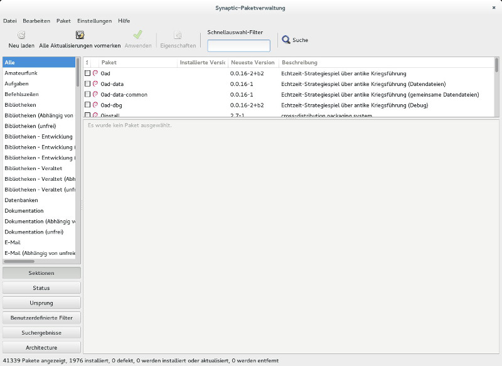Click the Anwenden checkmark icon

click(137, 35)
